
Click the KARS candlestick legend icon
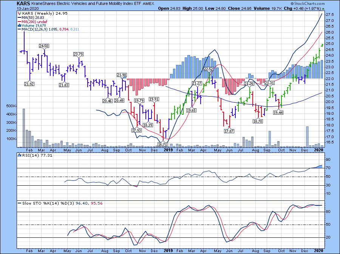(x=19, y=14)
